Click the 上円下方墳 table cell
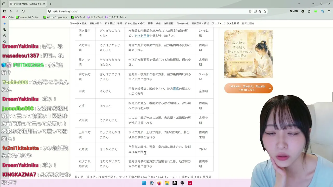 [85, 135]
